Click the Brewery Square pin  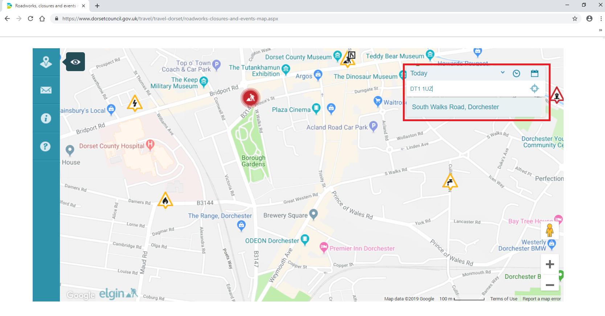point(314,214)
